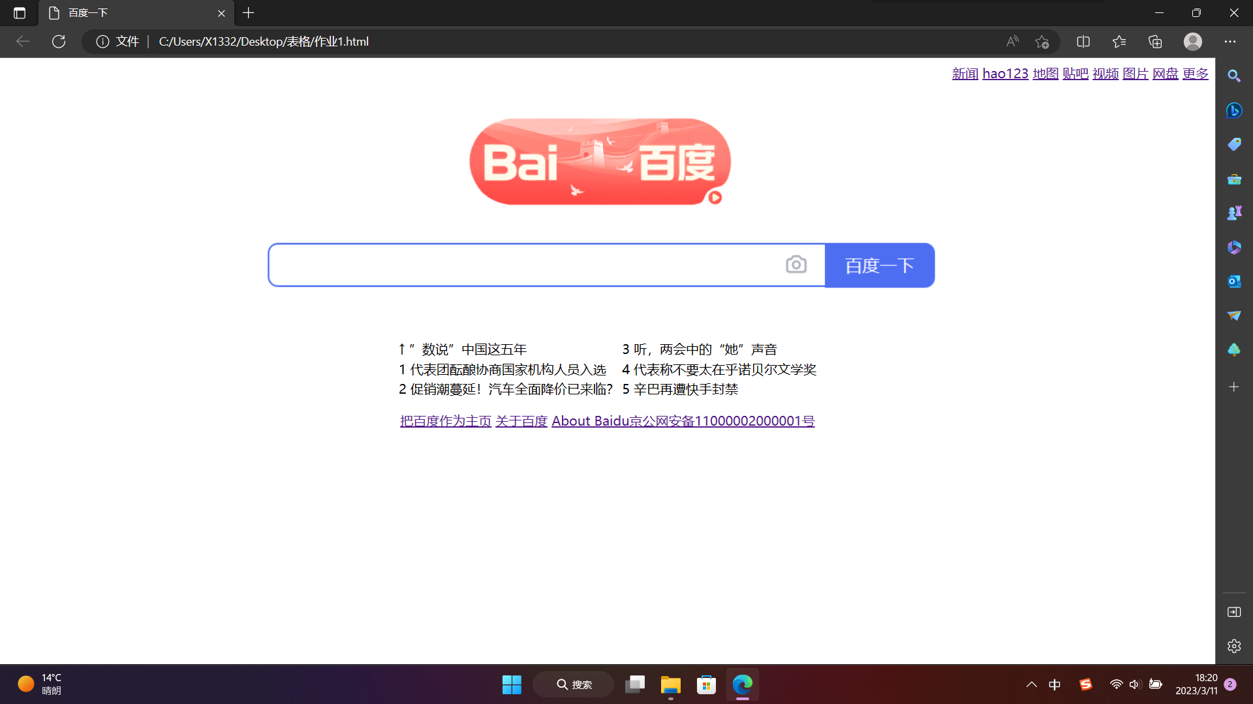Toggle the 中 input method indicator

tap(1055, 684)
